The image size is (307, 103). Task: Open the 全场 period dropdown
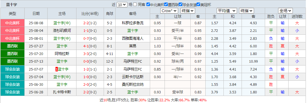(x=285, y=11)
